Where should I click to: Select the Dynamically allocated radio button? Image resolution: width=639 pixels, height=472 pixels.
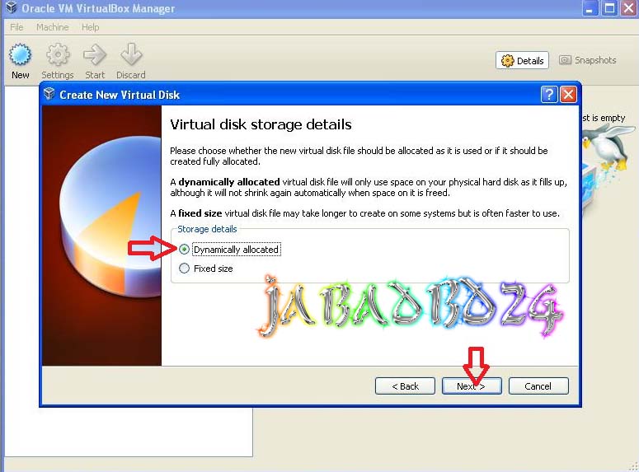[x=184, y=250]
